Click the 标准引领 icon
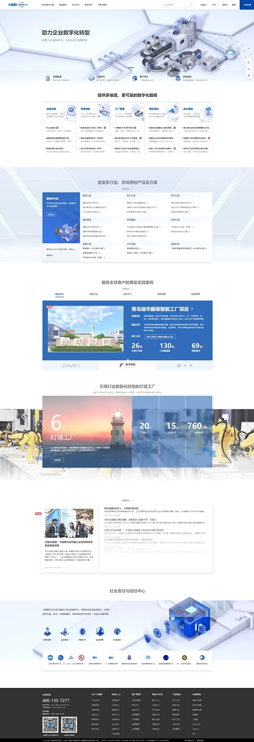The image size is (254, 742). (47, 632)
